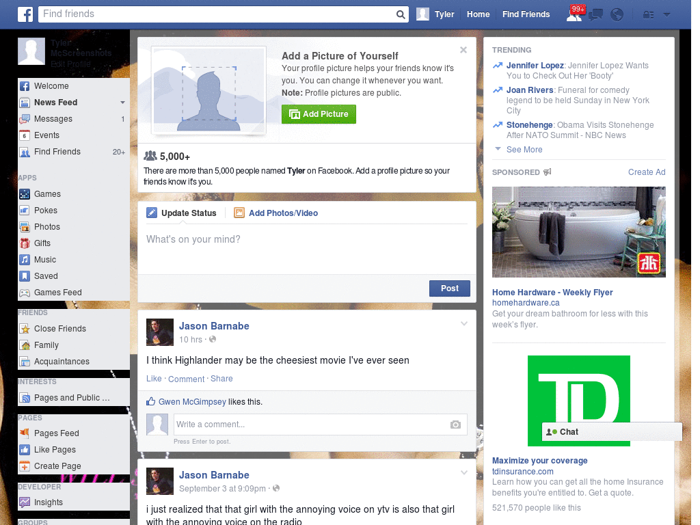Screen dimensions: 700x525
Task: Open Acquaintances list icon
Action: click(x=25, y=362)
